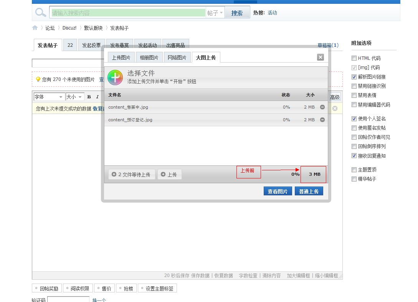
Task: Click the 查看图片 button
Action: pyautogui.click(x=278, y=191)
